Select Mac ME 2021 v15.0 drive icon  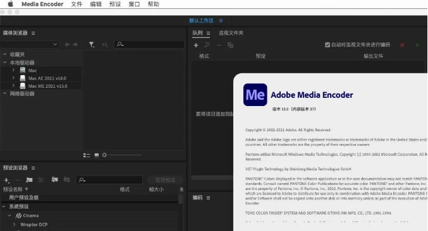pos(23,86)
